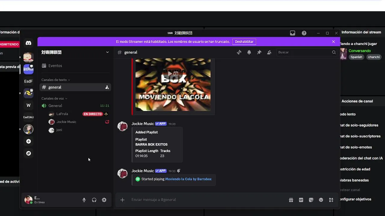The width and height of the screenshot is (385, 216).
Task: Click Jockie Music name on Added Playlist message
Action: tap(143, 124)
